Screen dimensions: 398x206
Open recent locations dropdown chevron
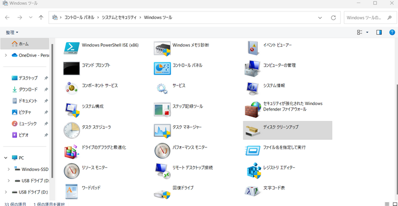(x=31, y=17)
